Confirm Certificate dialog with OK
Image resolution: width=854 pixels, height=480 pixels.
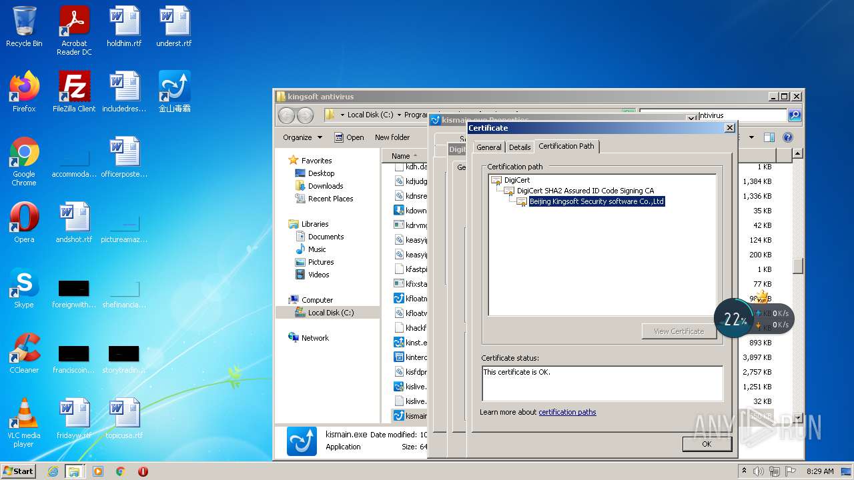pos(707,444)
